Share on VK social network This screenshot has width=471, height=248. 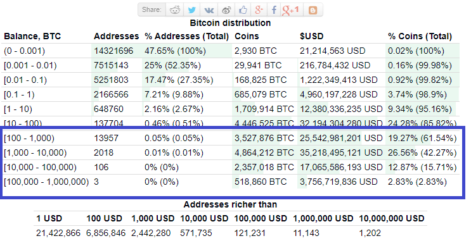click(209, 10)
